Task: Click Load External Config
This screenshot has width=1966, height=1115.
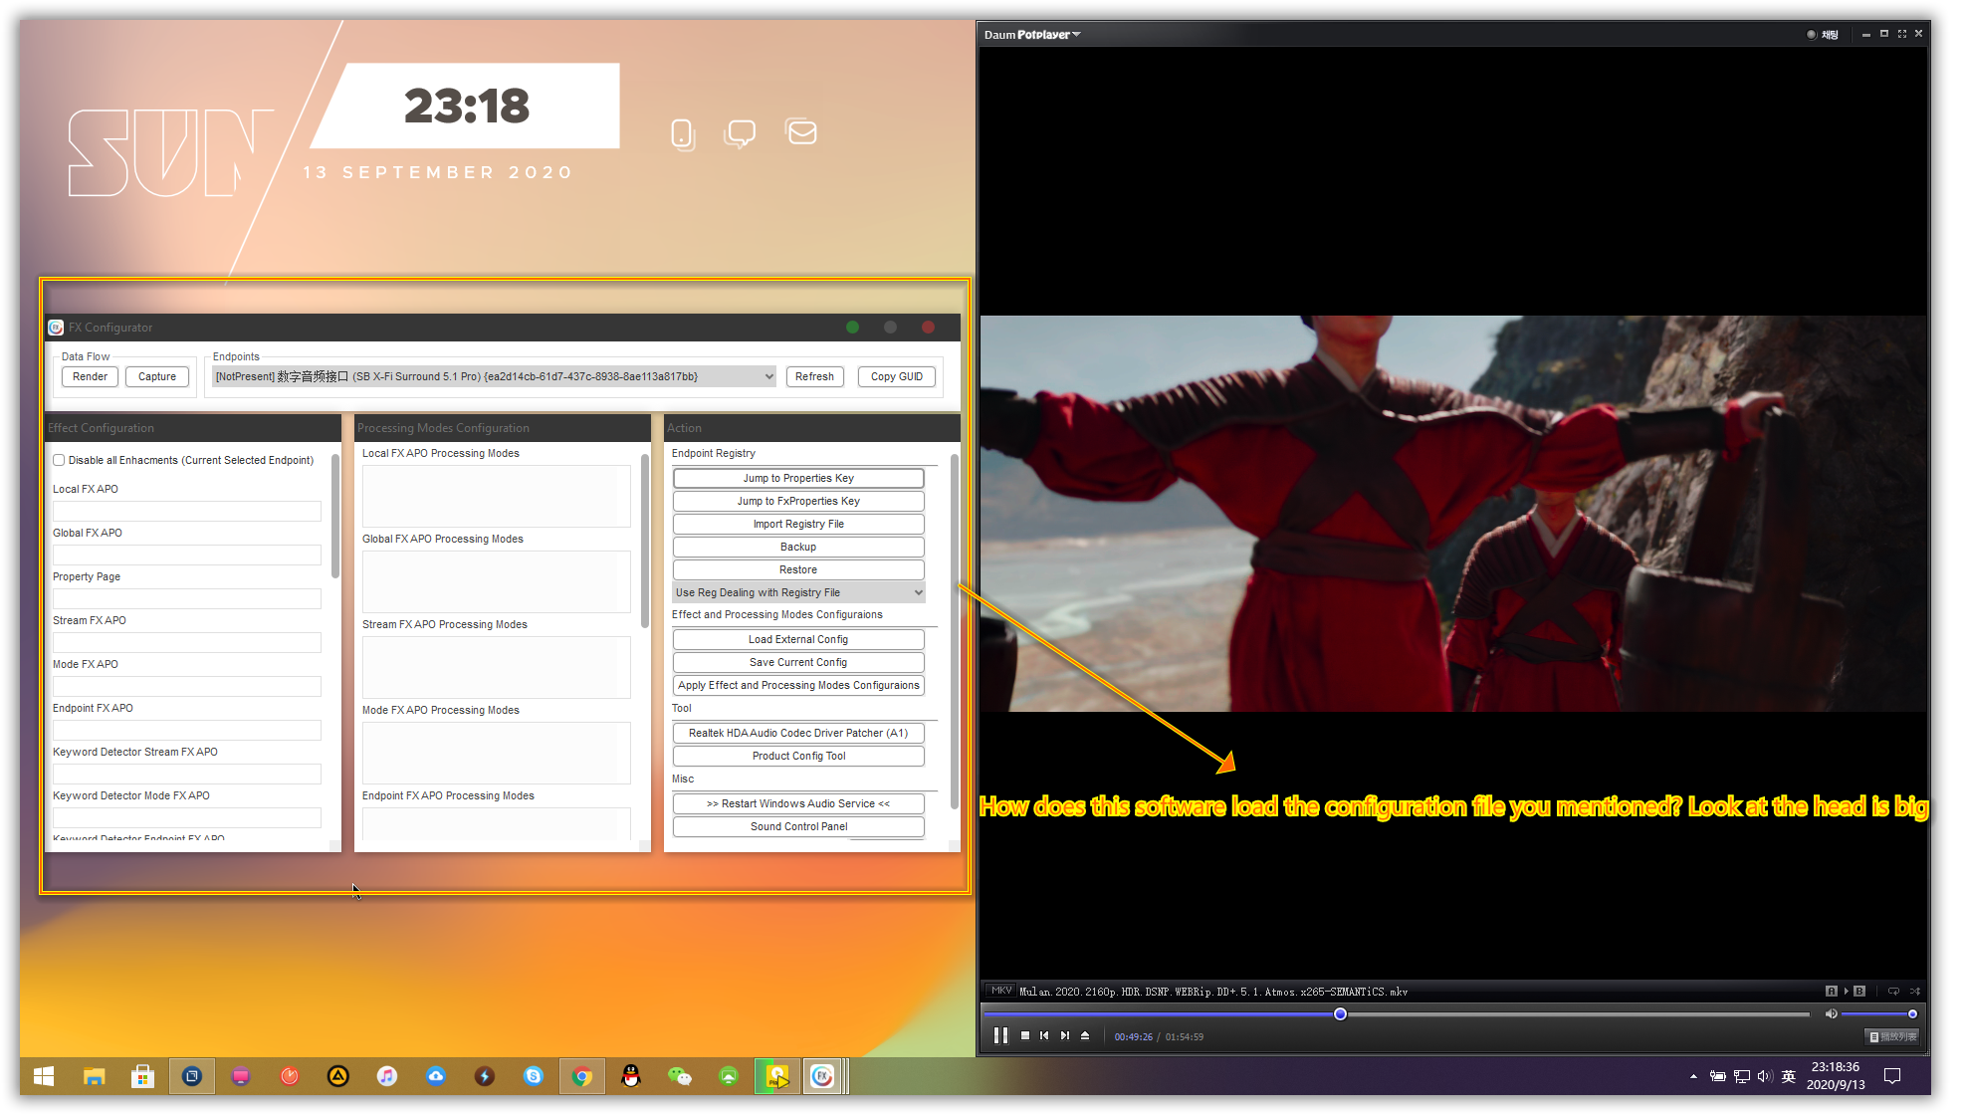Action: (798, 639)
